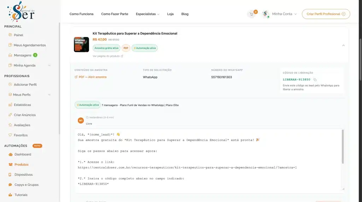
Task: Open Meus Agendamentos in sidebar
Action: [x=30, y=45]
